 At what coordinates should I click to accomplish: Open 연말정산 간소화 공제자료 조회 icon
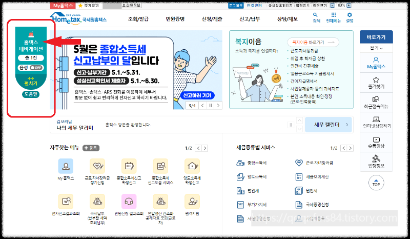point(160,202)
